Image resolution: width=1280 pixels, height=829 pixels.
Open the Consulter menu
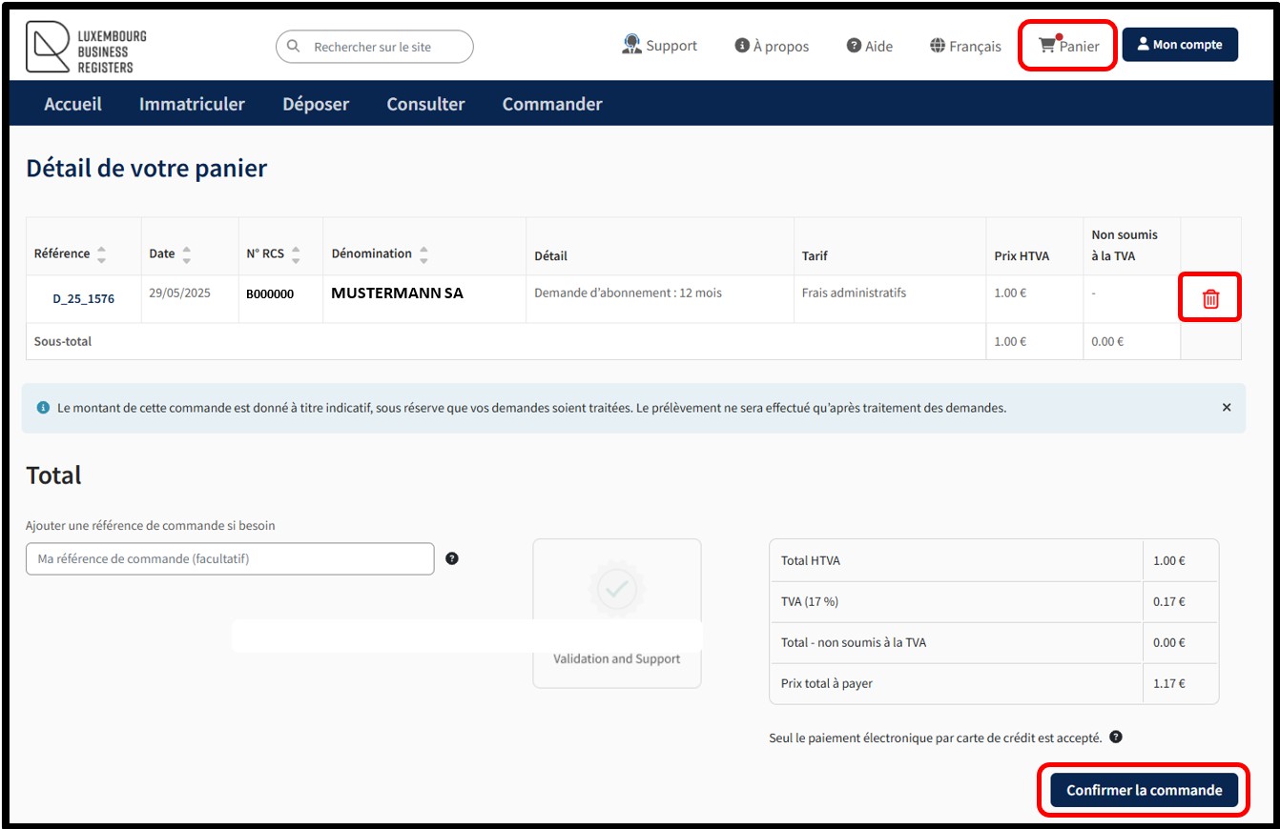coord(425,104)
